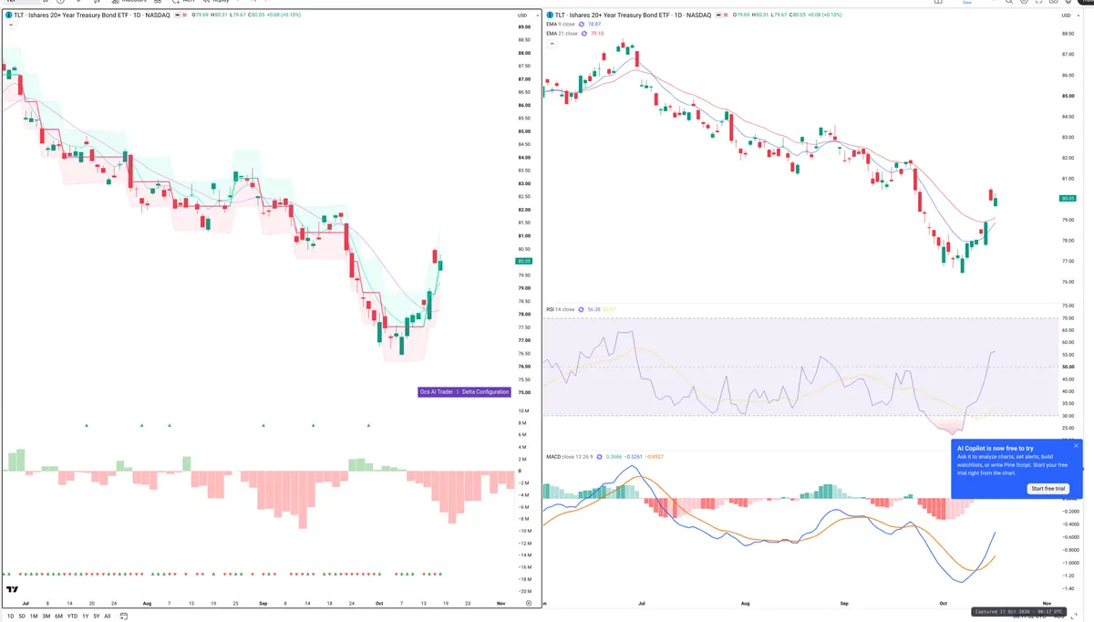This screenshot has height=622, width=1094.
Task: Select the 6M time range
Action: coord(58,617)
